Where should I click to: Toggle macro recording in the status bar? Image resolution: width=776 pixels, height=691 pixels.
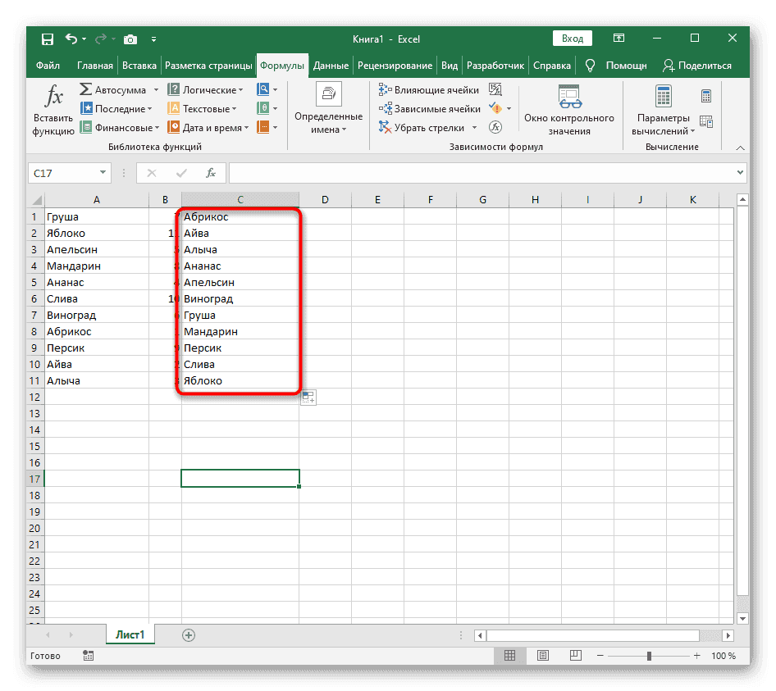click(x=89, y=656)
